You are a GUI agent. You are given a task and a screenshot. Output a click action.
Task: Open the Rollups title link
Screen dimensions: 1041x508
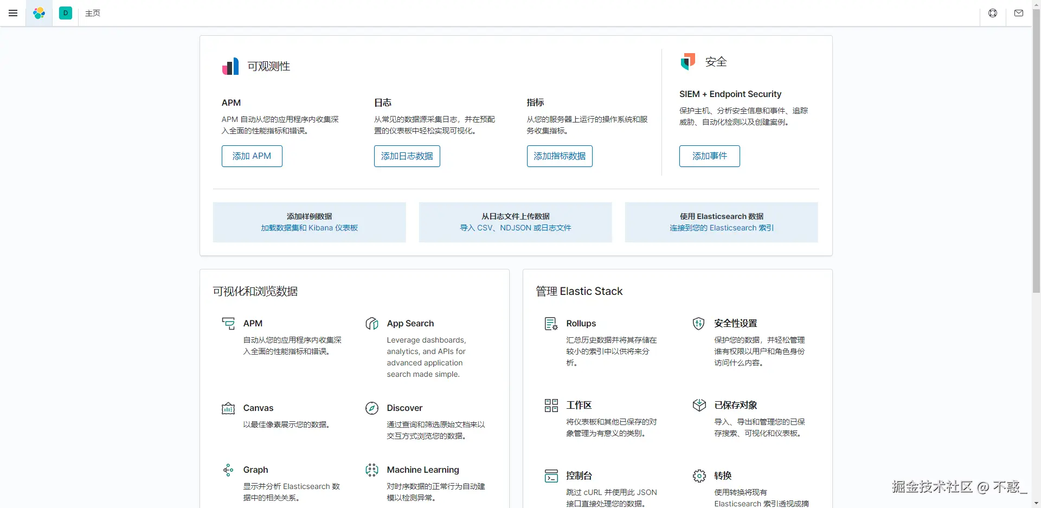(x=581, y=324)
